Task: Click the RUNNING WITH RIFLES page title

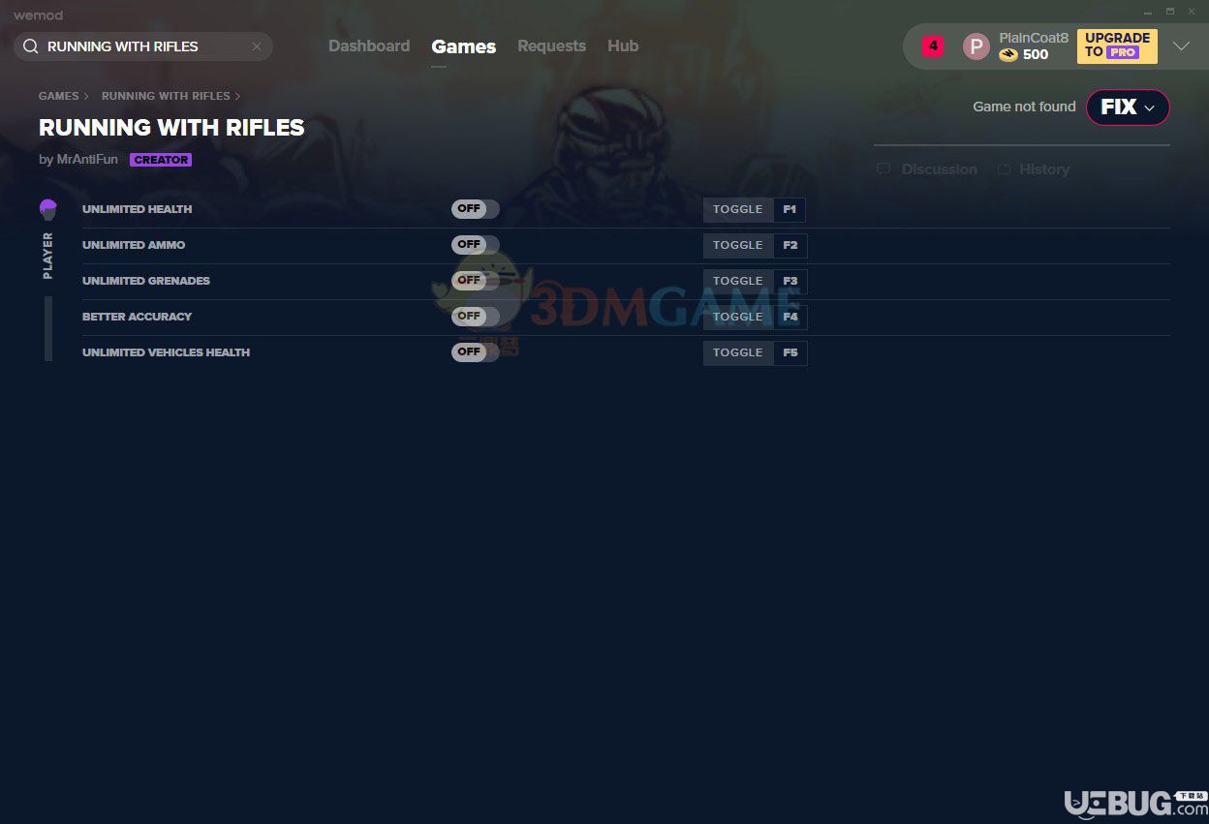Action: [x=171, y=128]
